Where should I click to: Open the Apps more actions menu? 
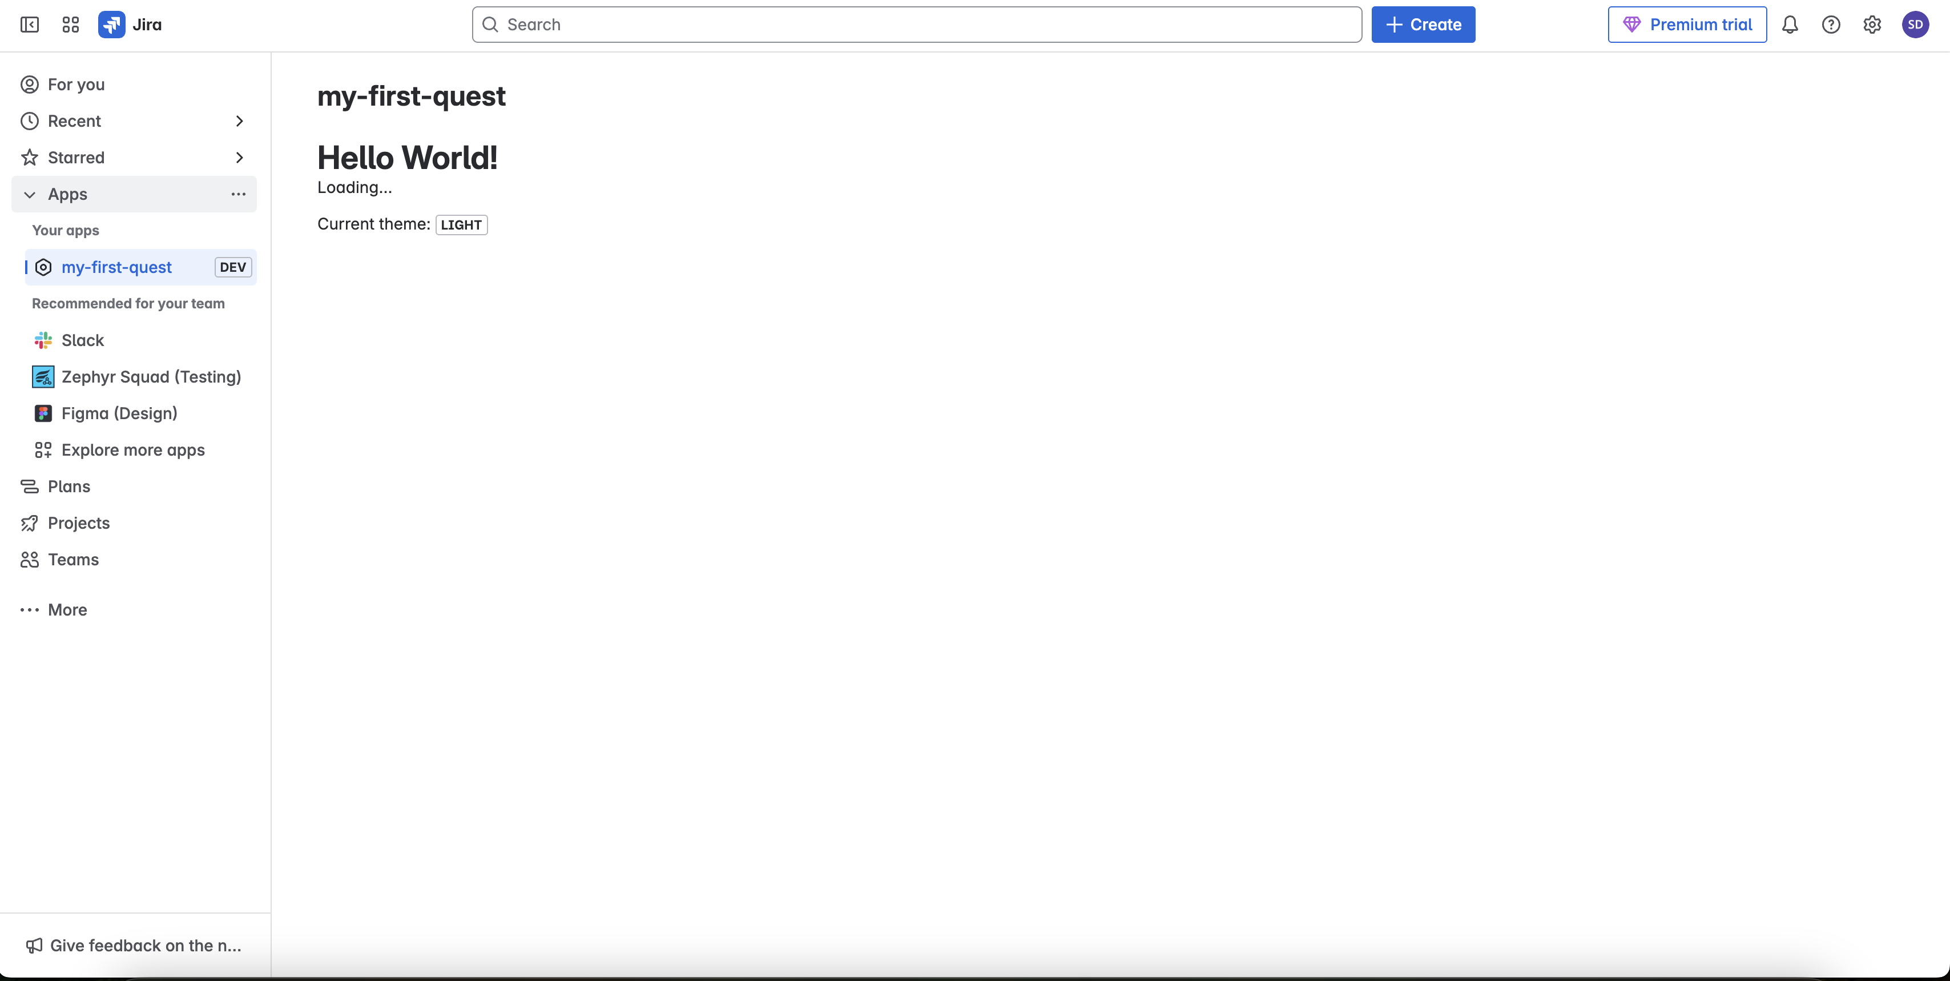(239, 195)
